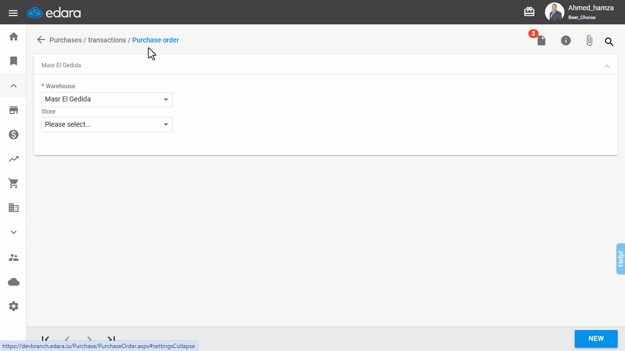Jump to the first record

pyautogui.click(x=45, y=339)
